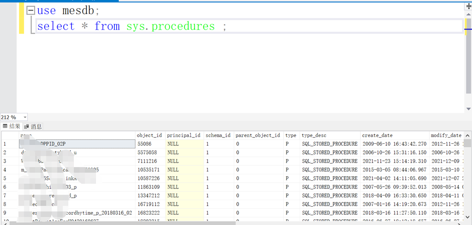The image size is (472, 225).
Task: Click the create_date column header
Action: [x=395, y=136]
